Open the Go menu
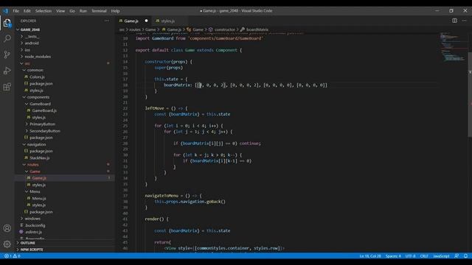 72,11
